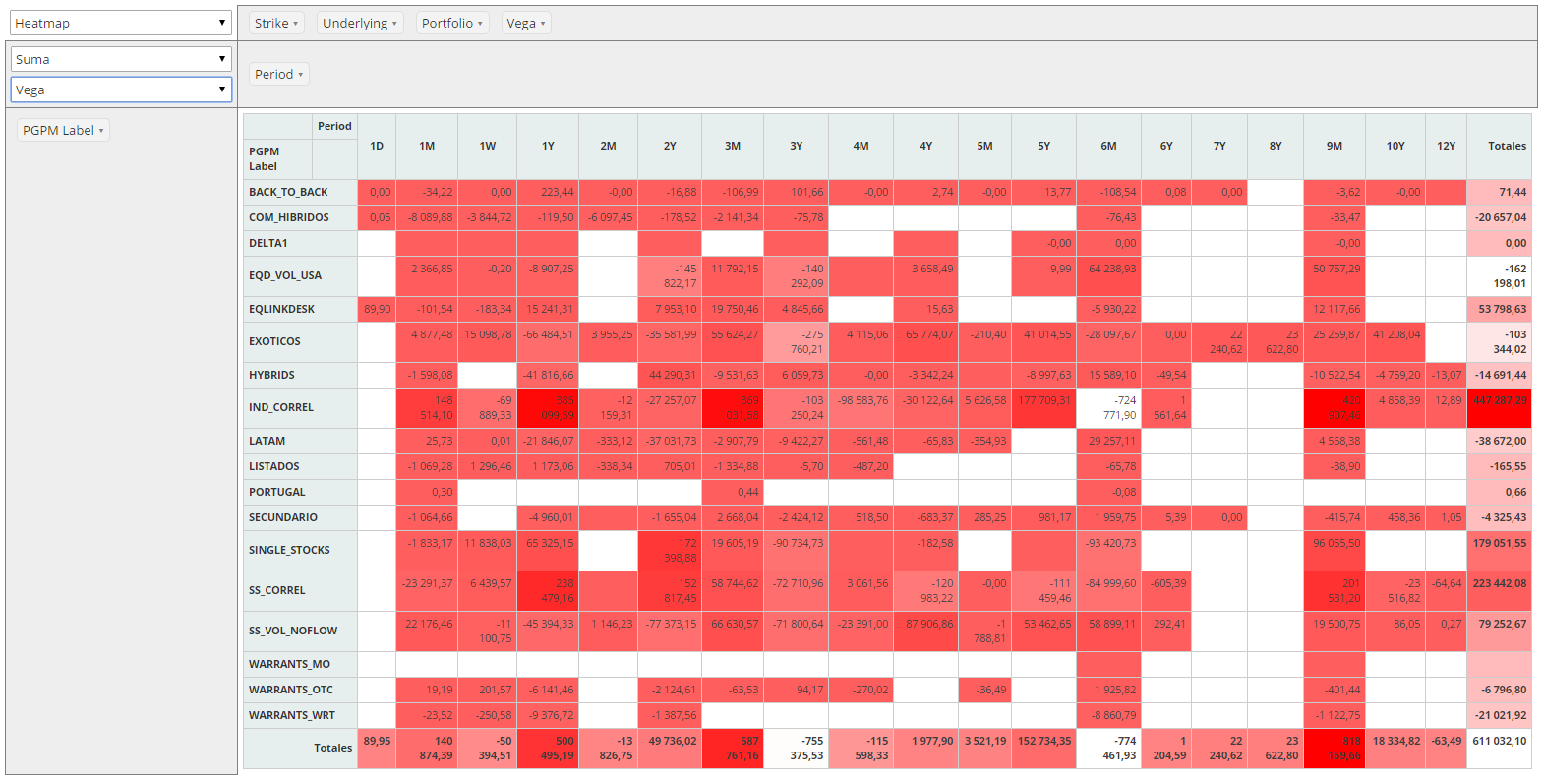Open the Portfolio field filter triangle
This screenshot has height=782, width=1543.
(x=480, y=24)
